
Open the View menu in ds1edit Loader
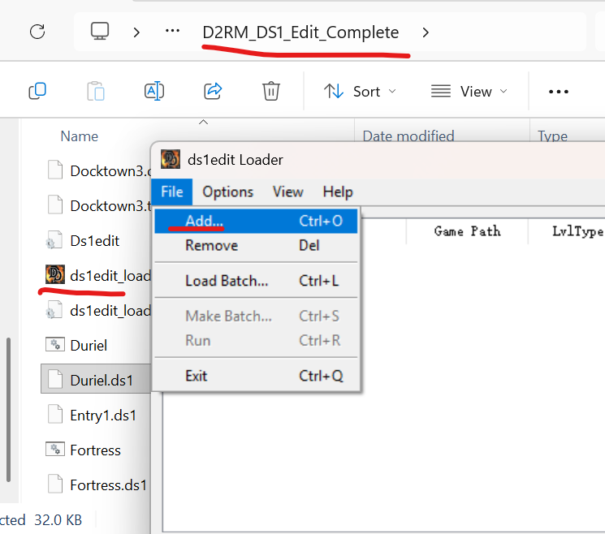(x=287, y=192)
